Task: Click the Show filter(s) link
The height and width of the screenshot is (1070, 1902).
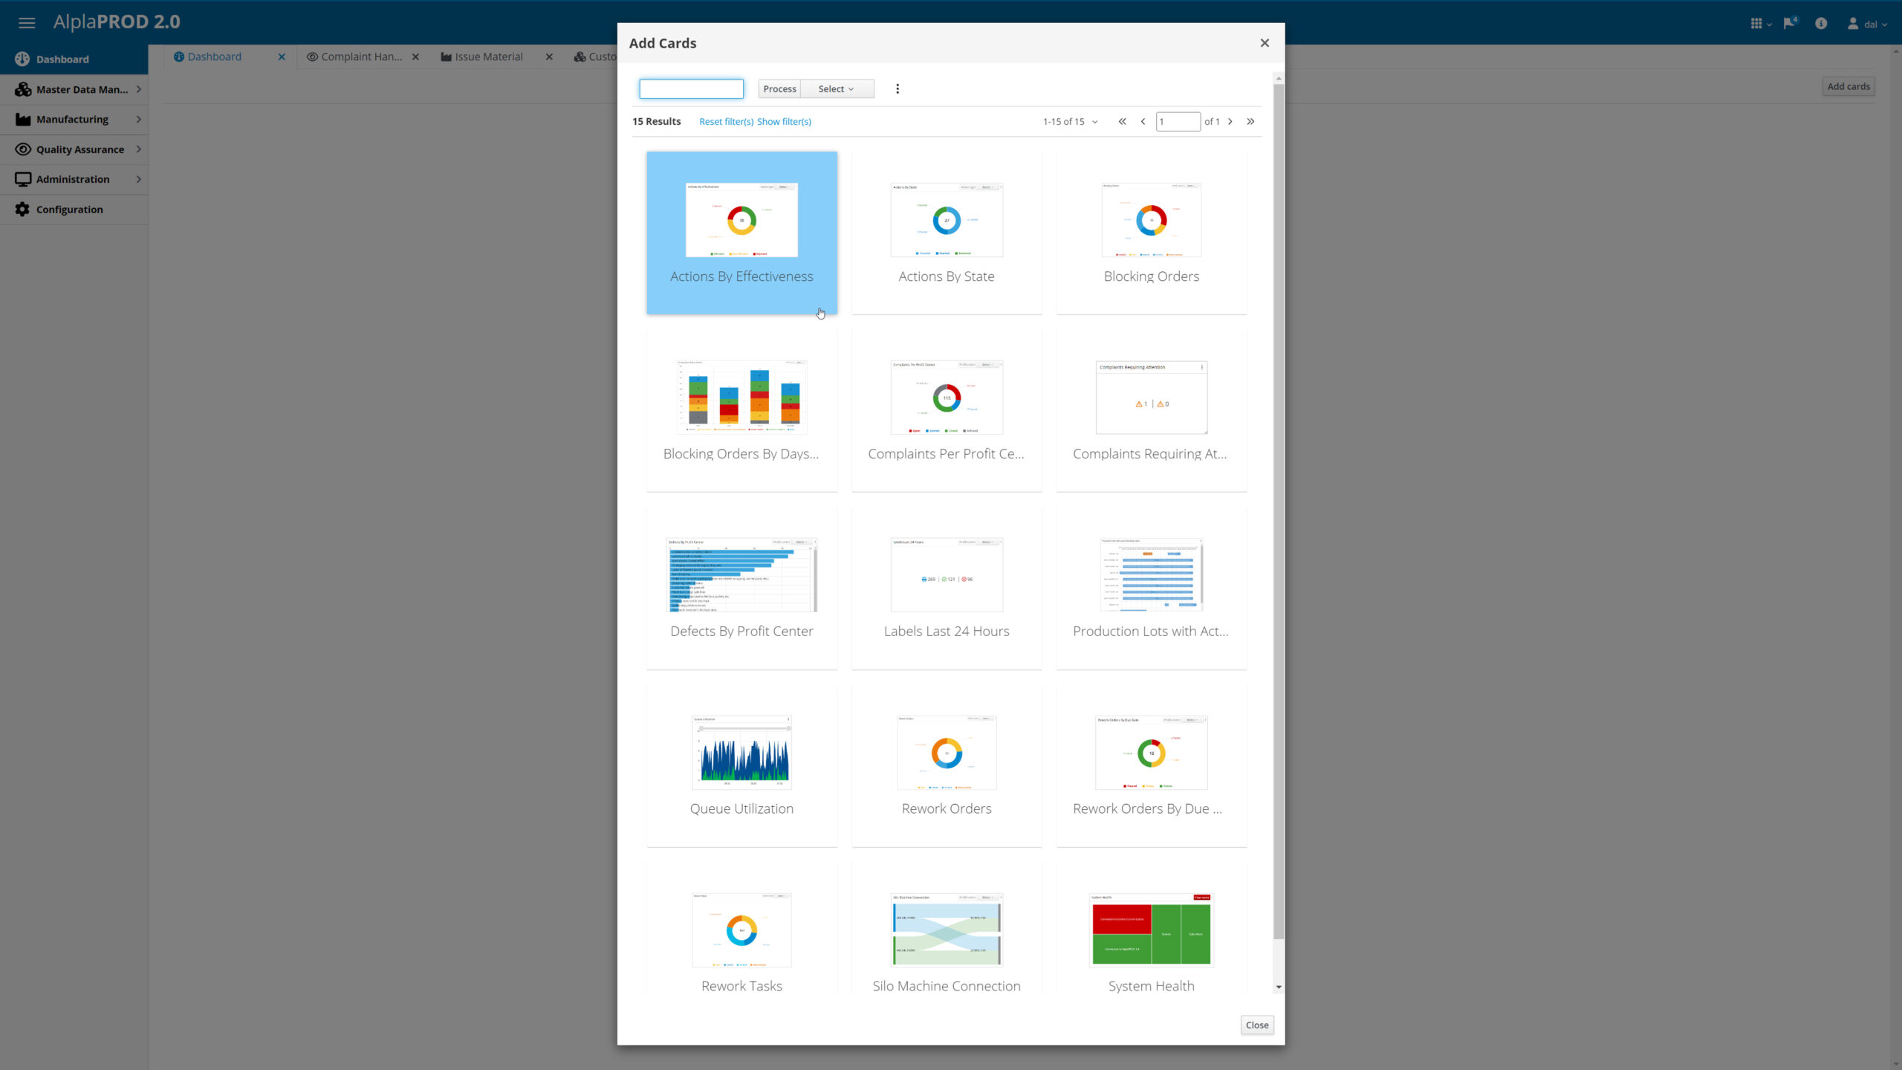Action: click(784, 121)
